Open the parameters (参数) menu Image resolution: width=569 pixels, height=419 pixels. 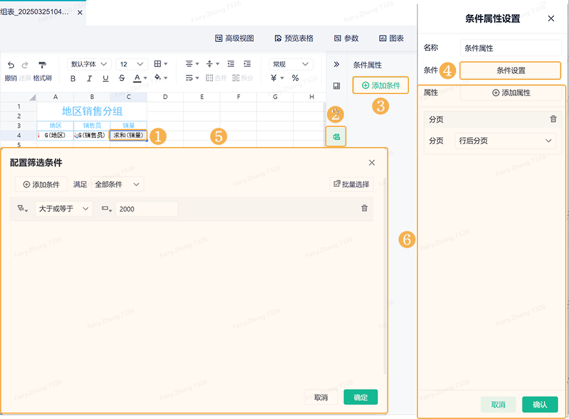tap(346, 39)
